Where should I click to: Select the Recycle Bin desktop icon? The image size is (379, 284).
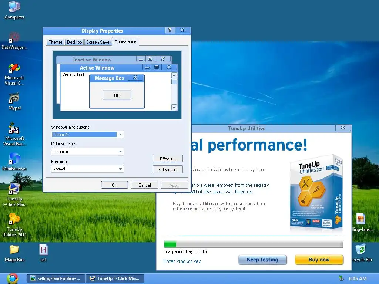tap(362, 253)
